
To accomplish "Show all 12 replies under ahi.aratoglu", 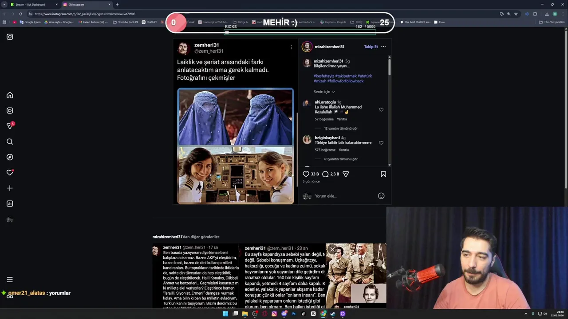I will pyautogui.click(x=341, y=128).
